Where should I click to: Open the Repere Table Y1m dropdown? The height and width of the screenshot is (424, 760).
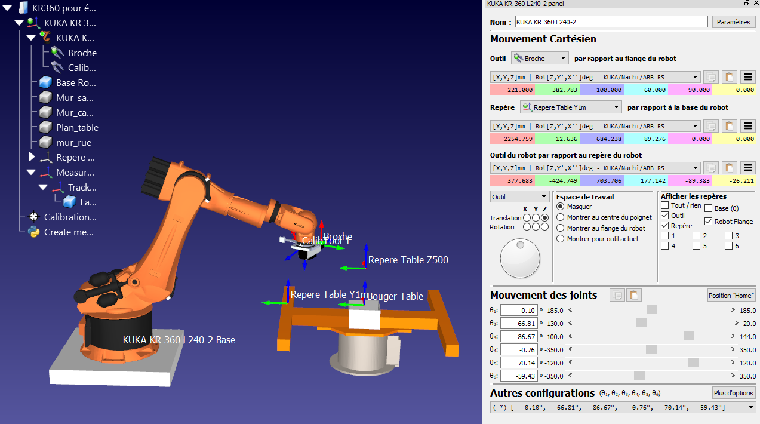pyautogui.click(x=571, y=107)
